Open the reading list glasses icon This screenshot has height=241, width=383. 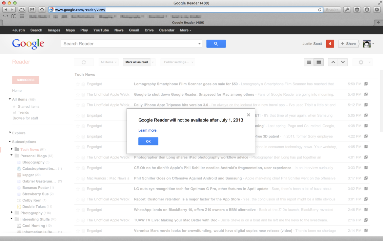(x=5, y=16)
